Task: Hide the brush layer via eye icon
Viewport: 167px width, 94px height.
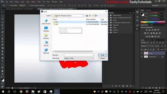Action: point(142,53)
